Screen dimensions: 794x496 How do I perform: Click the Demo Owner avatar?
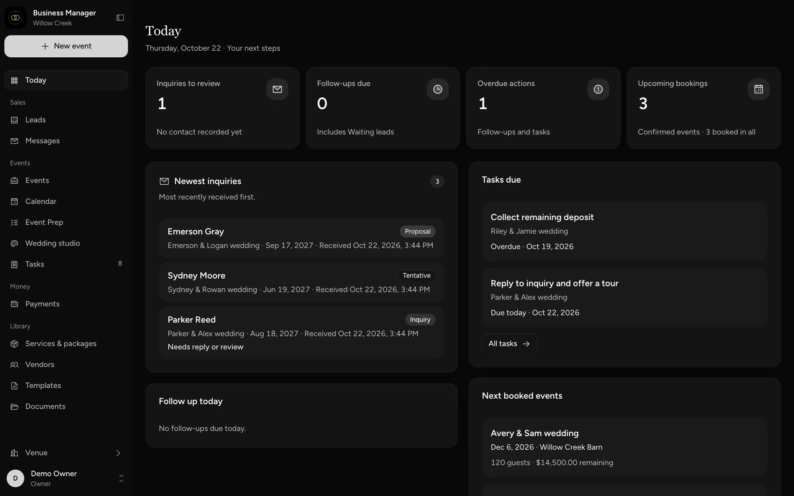[15, 478]
